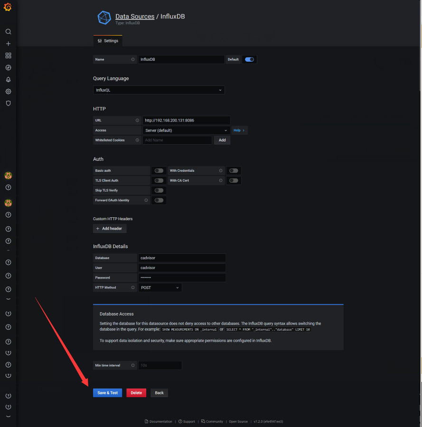Image resolution: width=422 pixels, height=427 pixels.
Task: Click the Save & Test button
Action: [107, 393]
